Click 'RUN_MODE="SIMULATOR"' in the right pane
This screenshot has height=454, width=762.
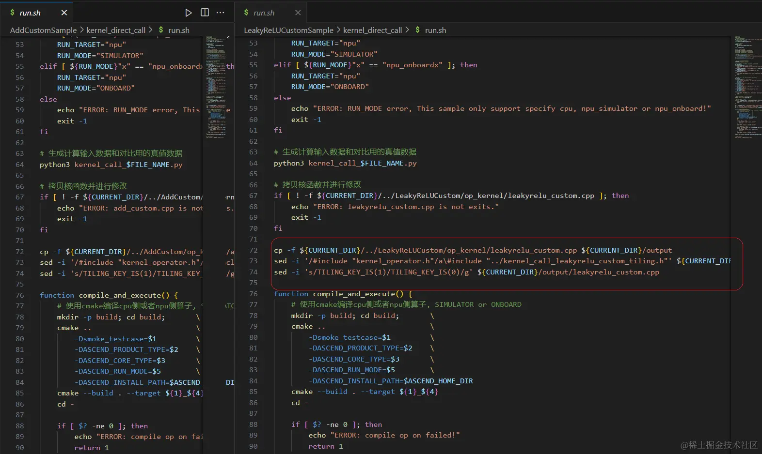pos(334,54)
